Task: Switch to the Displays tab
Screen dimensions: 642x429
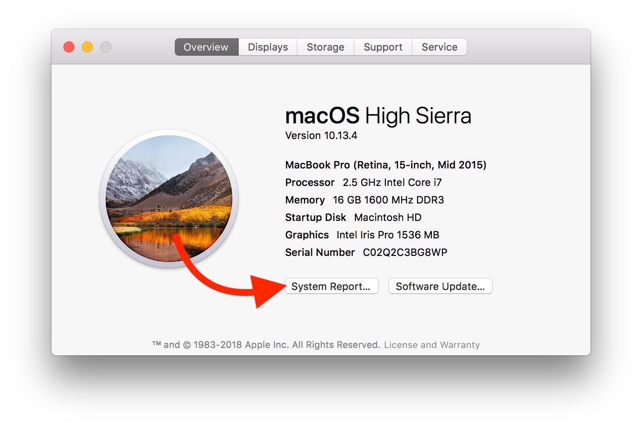Action: coord(267,46)
